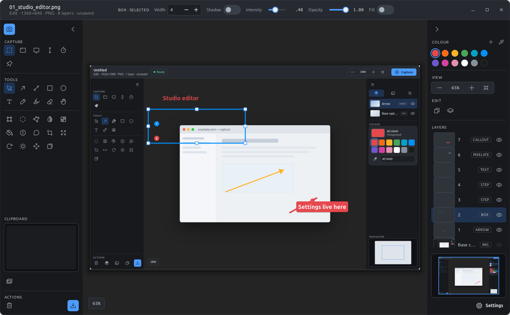Select the Pixelate checkered tool
Screen dimensions: 510x315
point(63,119)
